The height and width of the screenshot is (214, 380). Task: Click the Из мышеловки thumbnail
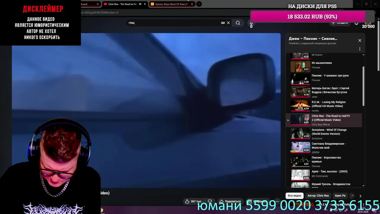[x=300, y=67]
